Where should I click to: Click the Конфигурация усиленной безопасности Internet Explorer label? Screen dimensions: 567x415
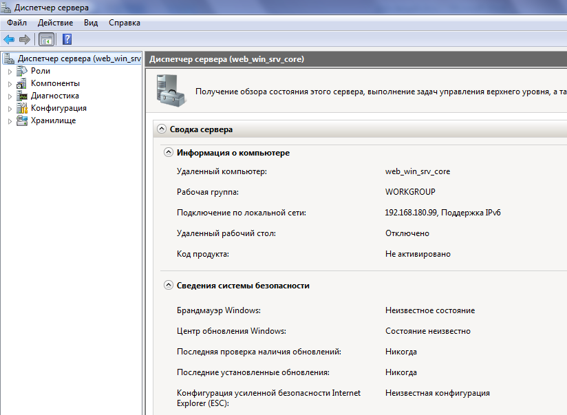(x=268, y=398)
